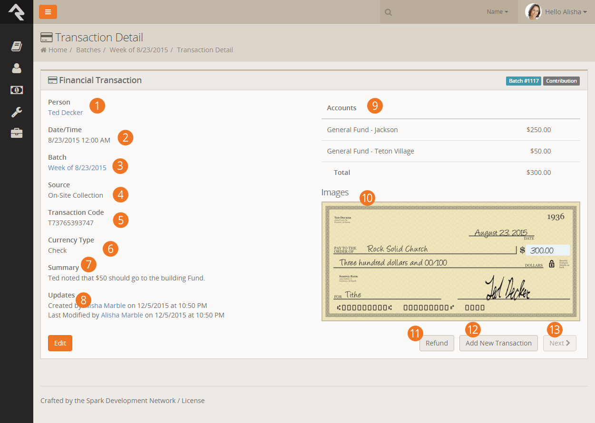Expand the Name search filter dropdown
This screenshot has width=595, height=423.
(497, 12)
